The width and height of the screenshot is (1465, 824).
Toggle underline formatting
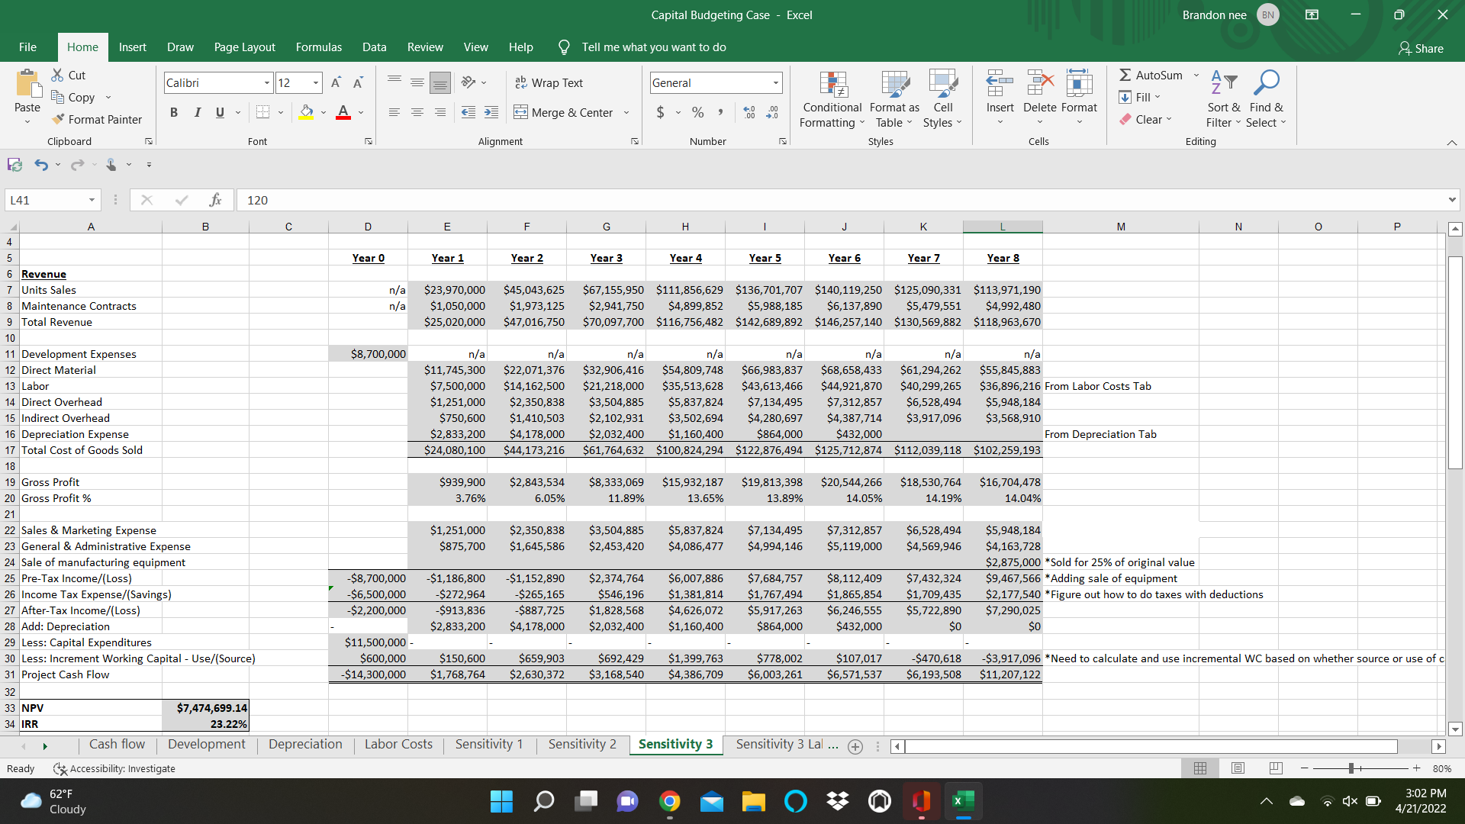219,112
